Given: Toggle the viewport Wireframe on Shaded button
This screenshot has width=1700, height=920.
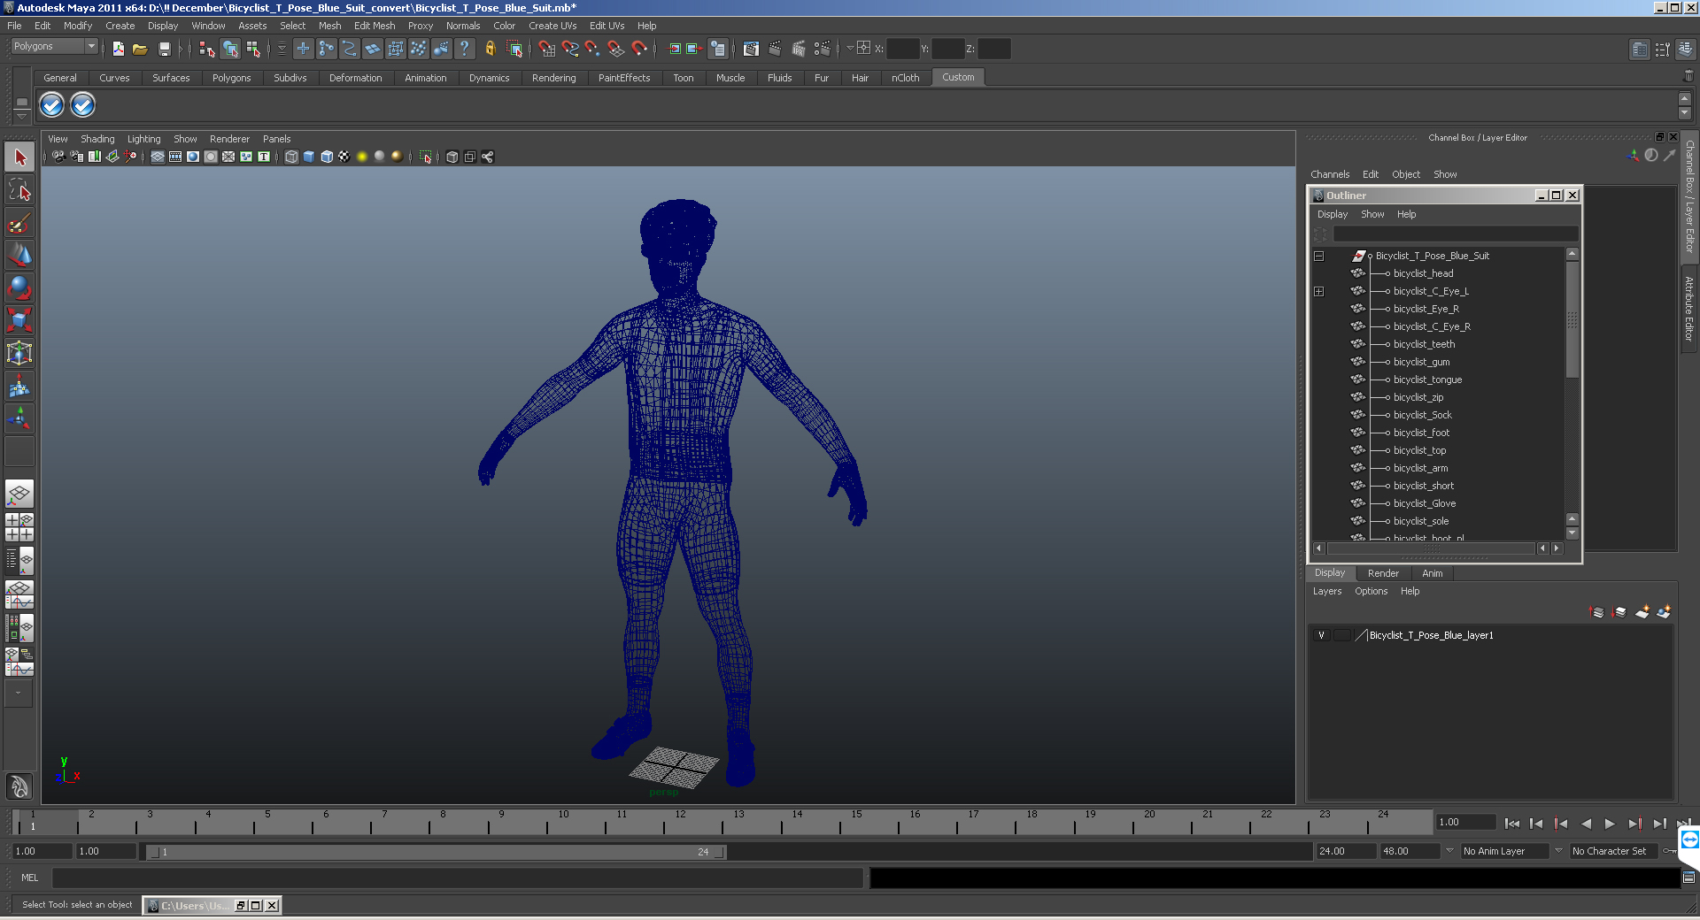Looking at the screenshot, I should [327, 157].
